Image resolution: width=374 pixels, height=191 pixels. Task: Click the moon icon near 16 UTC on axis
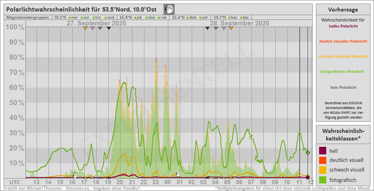(74, 175)
